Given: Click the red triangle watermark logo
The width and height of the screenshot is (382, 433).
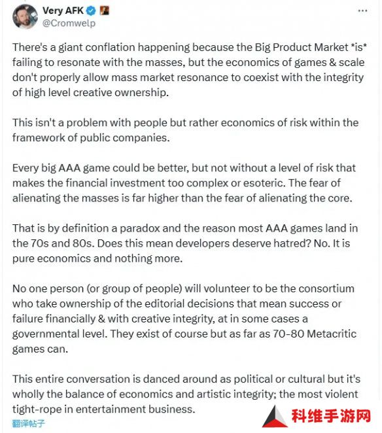Looking at the screenshot, I should point(275,416).
